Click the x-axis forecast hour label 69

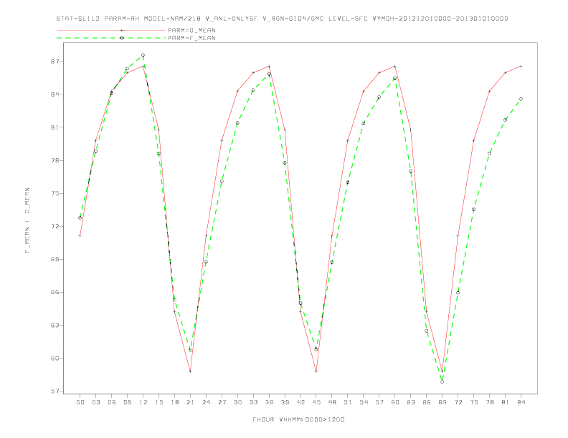[x=442, y=402]
